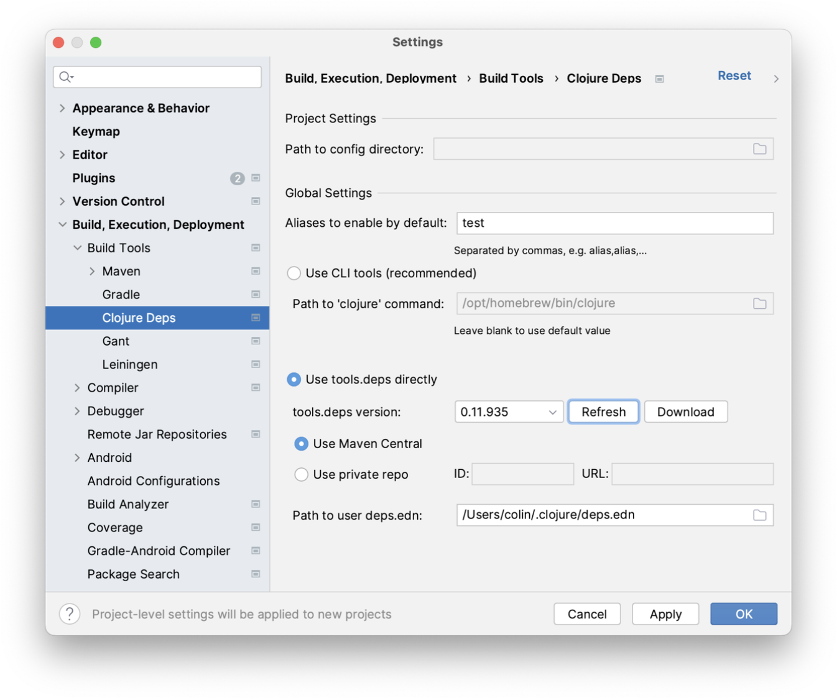Open the folder picker for config directory path
This screenshot has height=698, width=837.
pos(760,149)
